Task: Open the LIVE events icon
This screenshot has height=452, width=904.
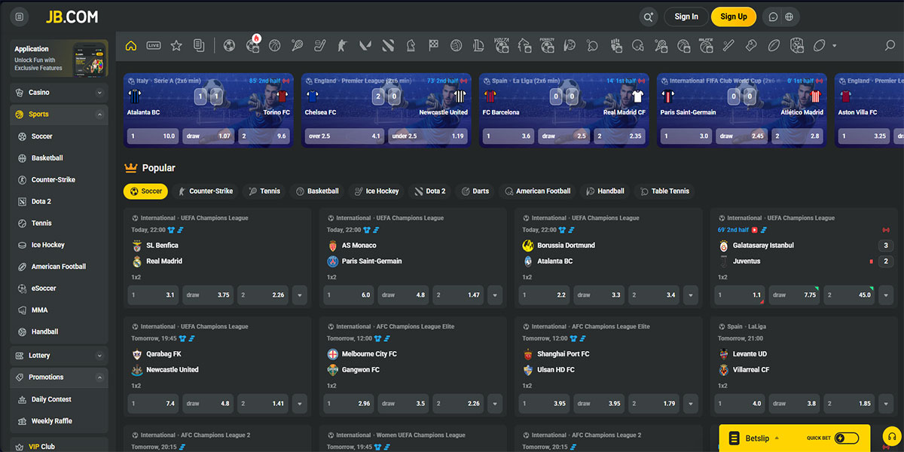Action: pyautogui.click(x=154, y=46)
